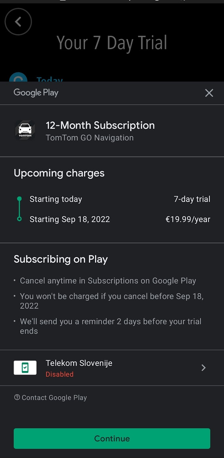224x458 pixels.
Task: Tap the red Disabled status label
Action: pos(59,374)
